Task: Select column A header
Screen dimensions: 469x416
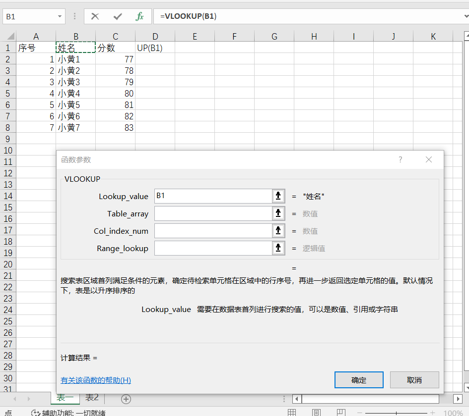Action: [x=36, y=37]
